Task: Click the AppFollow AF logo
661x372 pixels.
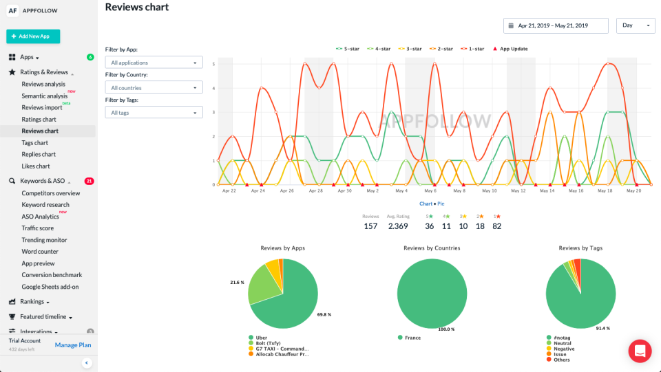Action: (12, 10)
